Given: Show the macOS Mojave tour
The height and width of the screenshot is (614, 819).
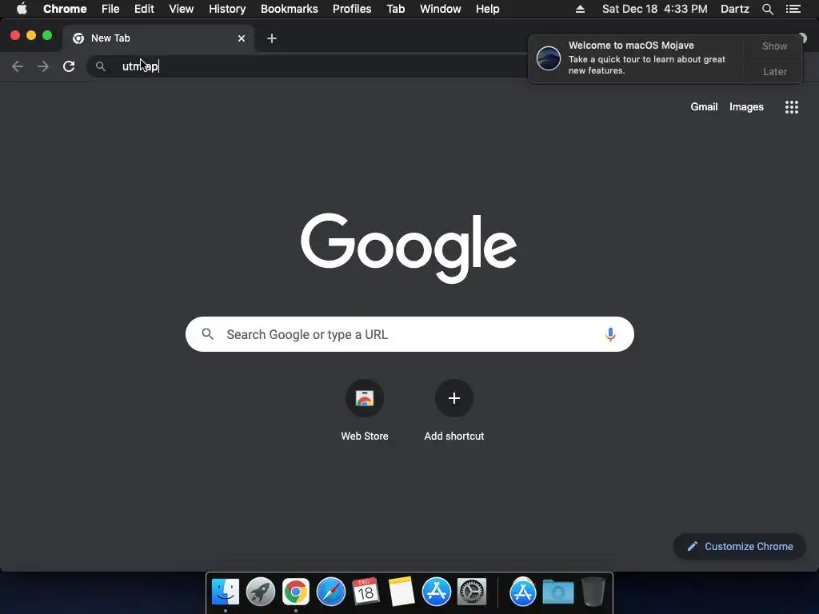Looking at the screenshot, I should [x=774, y=46].
